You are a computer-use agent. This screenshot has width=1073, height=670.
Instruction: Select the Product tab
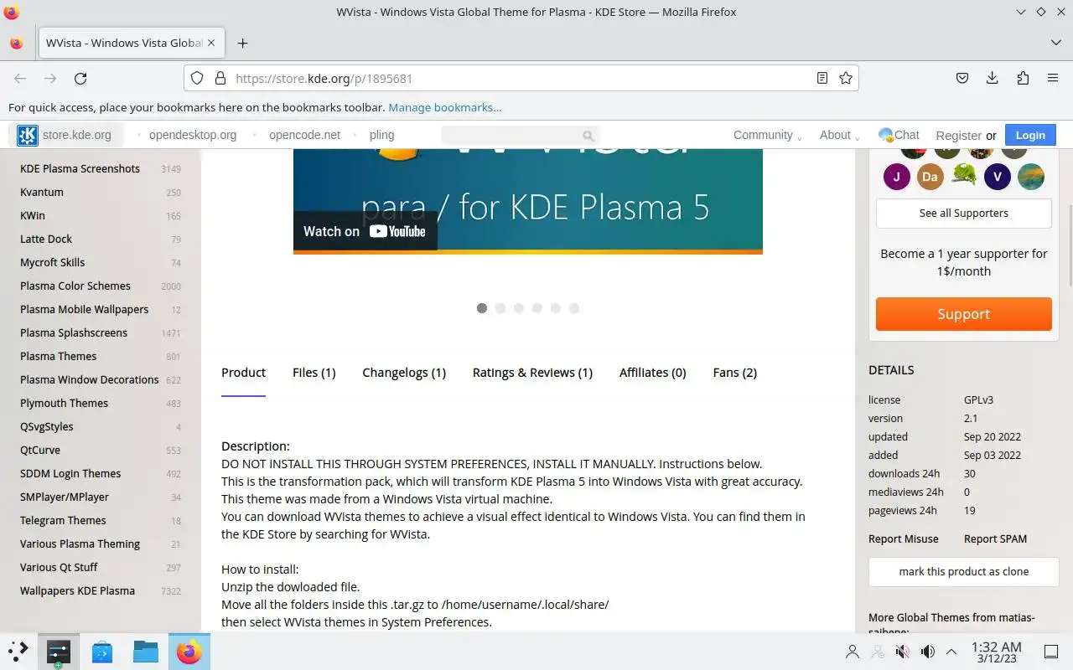tap(243, 373)
